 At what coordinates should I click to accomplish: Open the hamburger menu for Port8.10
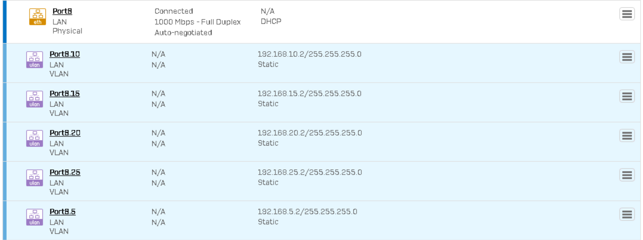(627, 57)
